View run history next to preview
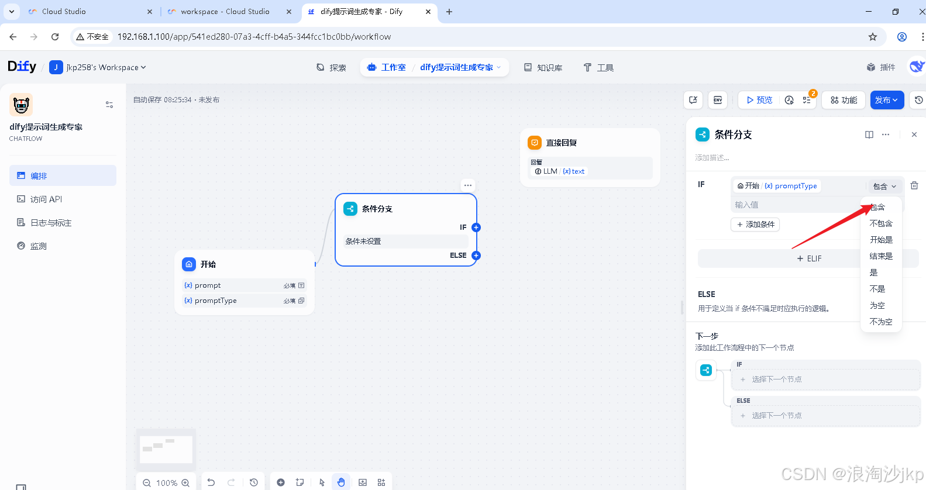 [x=789, y=100]
